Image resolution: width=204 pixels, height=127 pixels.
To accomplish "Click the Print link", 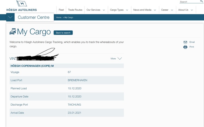I will pos(192,47).
